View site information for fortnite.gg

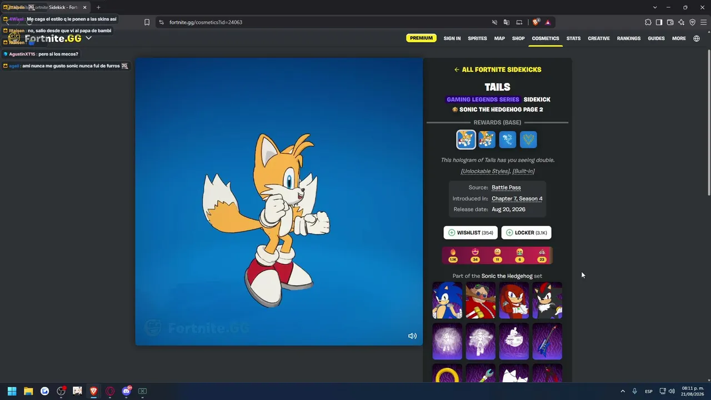[x=161, y=22]
